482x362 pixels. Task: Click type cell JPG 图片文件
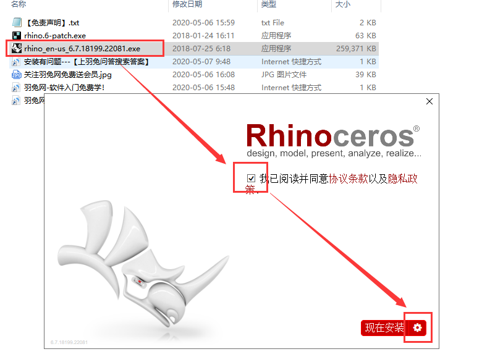[x=284, y=75]
